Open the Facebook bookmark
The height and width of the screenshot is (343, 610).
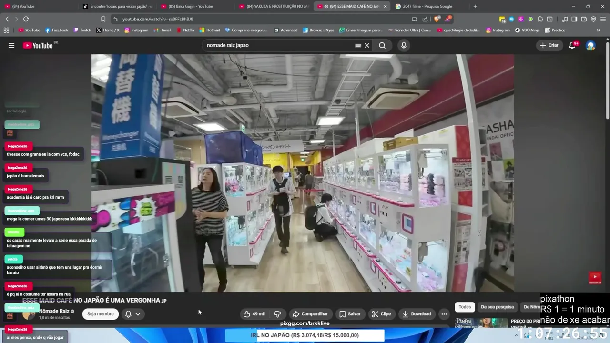coord(57,30)
